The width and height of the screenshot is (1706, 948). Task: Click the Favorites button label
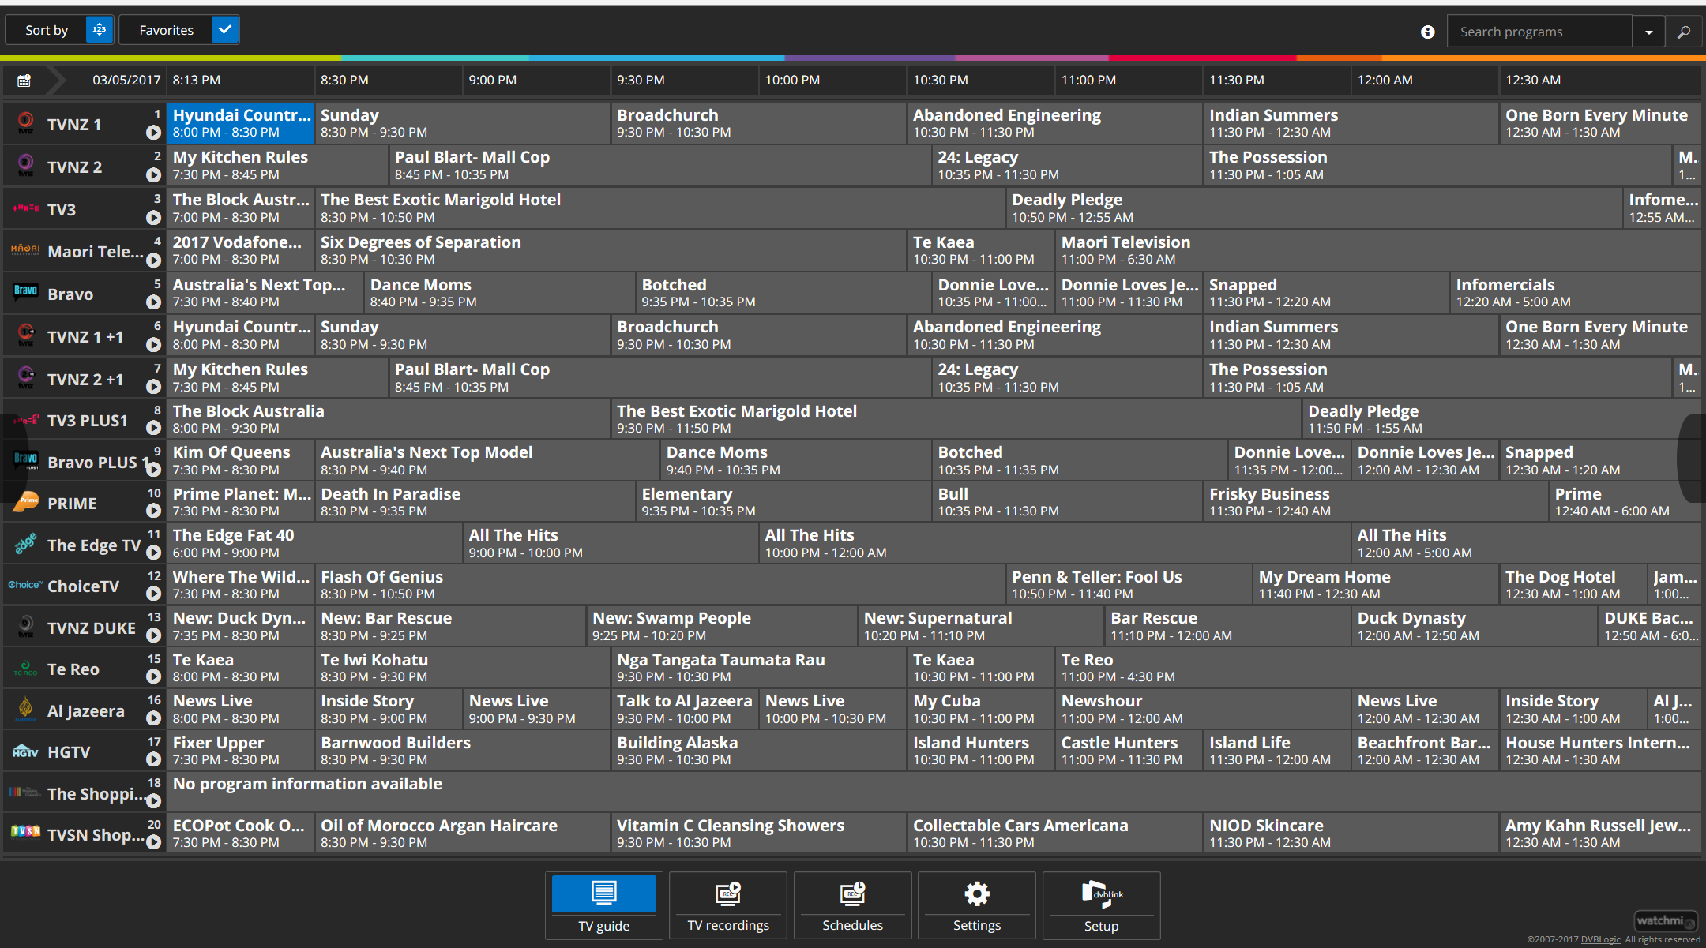[166, 30]
